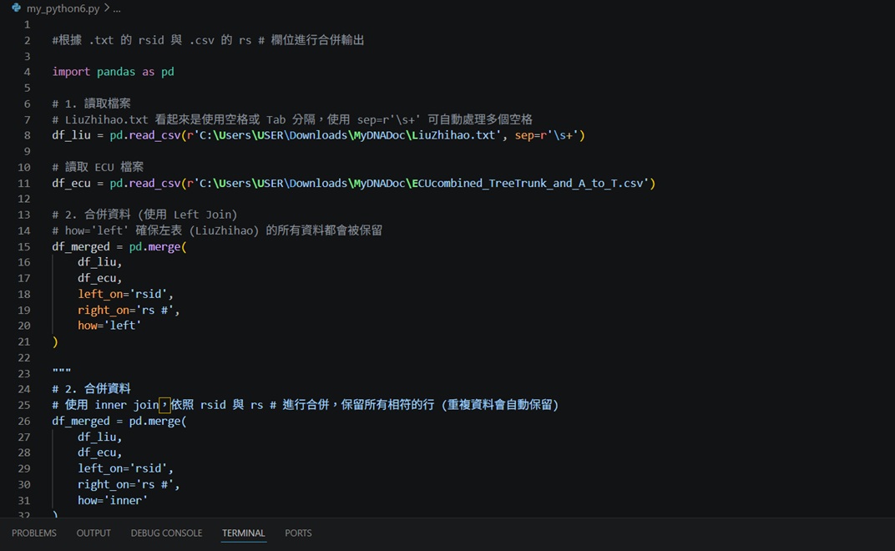Click line number 15 in the gutter
Image resolution: width=895 pixels, height=551 pixels.
click(x=24, y=246)
